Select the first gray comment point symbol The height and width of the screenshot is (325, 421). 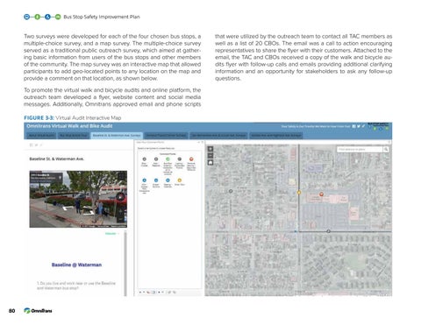(144, 159)
